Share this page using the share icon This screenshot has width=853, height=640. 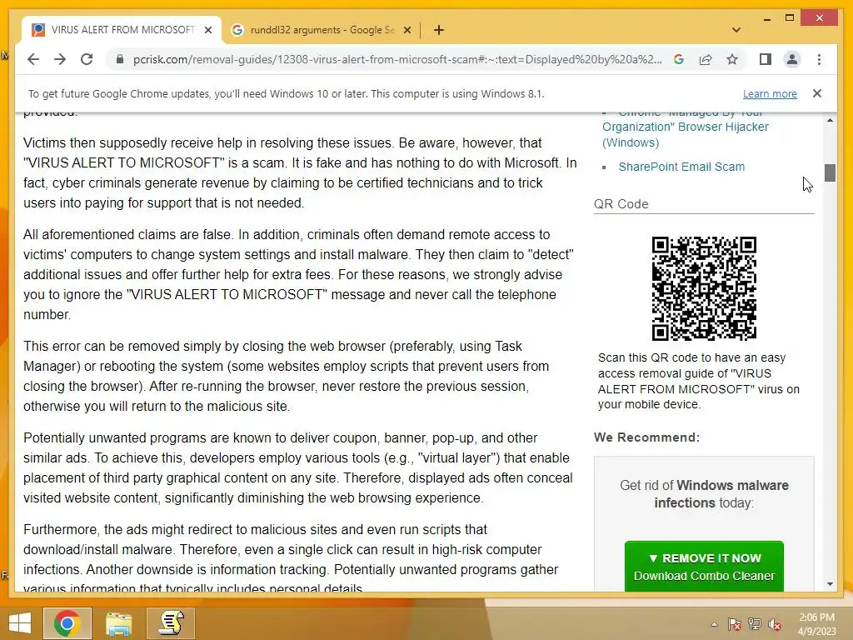(706, 59)
